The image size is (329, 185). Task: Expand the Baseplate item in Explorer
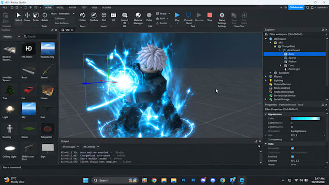(x=270, y=73)
